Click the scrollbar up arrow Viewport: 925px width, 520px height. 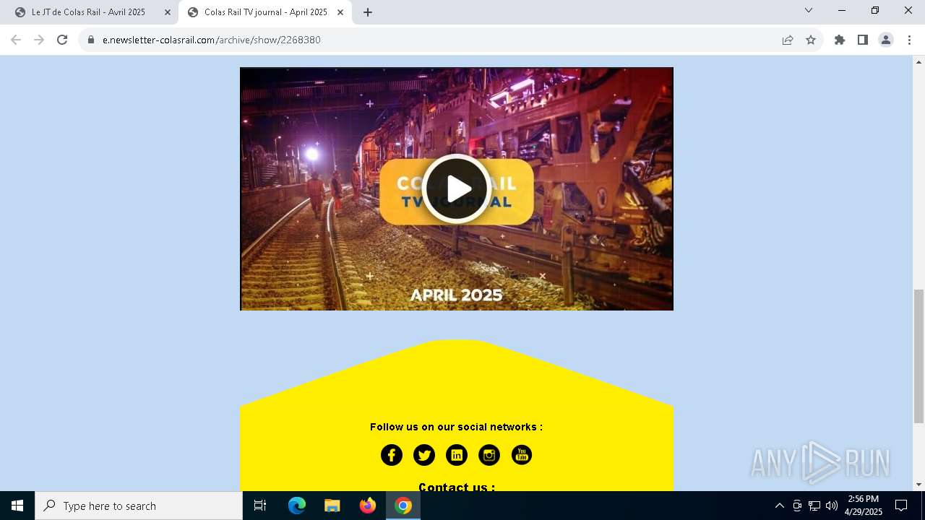coord(918,61)
